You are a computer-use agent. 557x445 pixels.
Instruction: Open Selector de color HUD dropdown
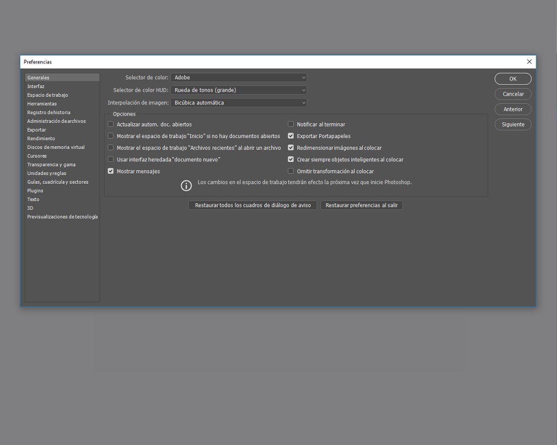239,90
